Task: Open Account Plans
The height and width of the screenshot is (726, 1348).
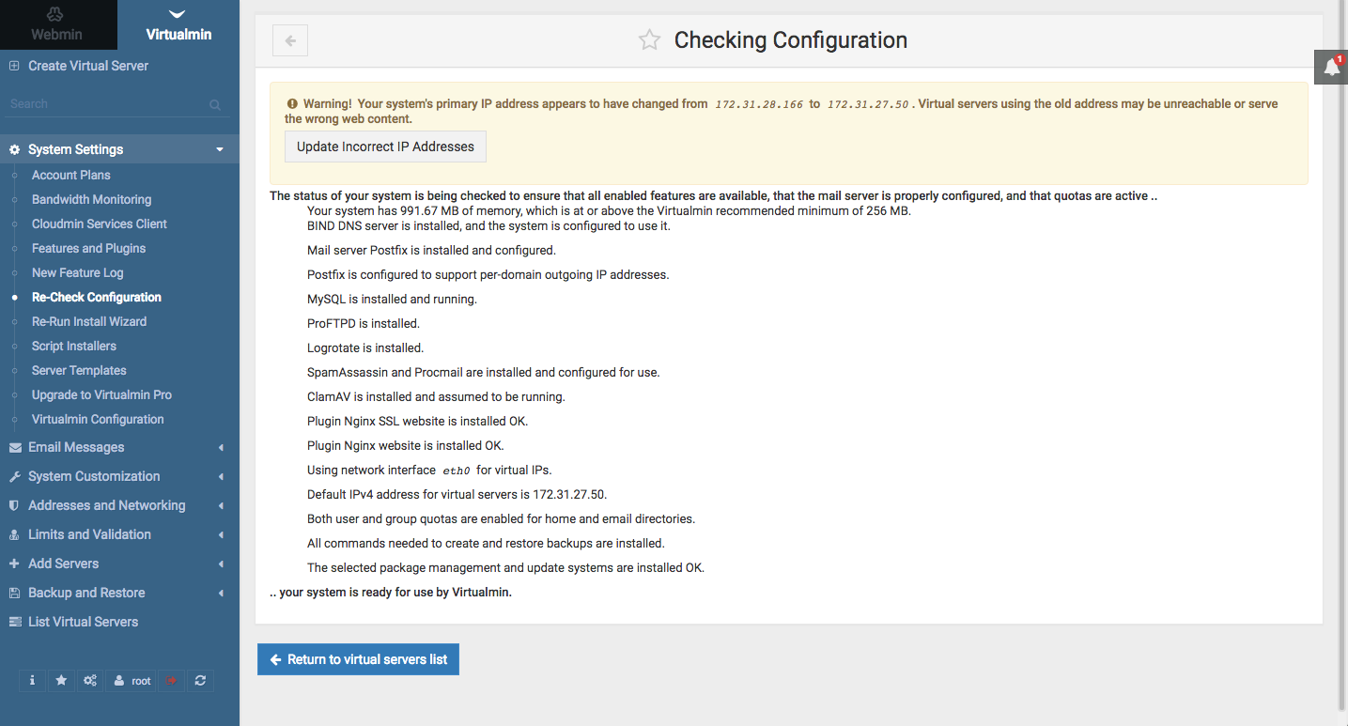Action: click(70, 175)
